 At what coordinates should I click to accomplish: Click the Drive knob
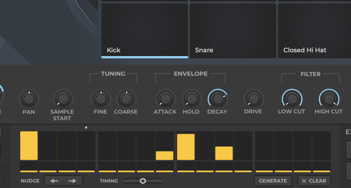click(254, 98)
